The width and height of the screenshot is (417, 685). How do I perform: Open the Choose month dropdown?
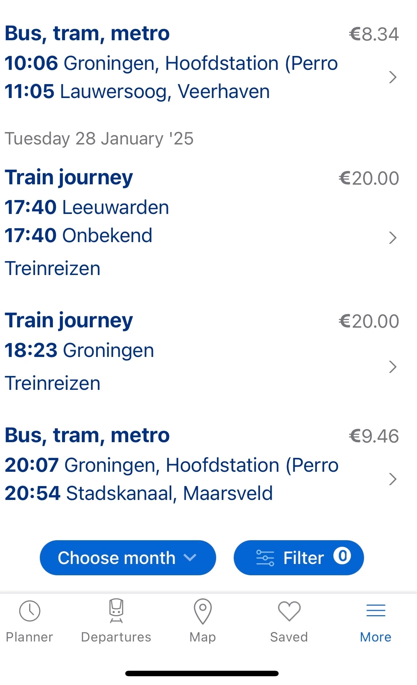coord(128,558)
